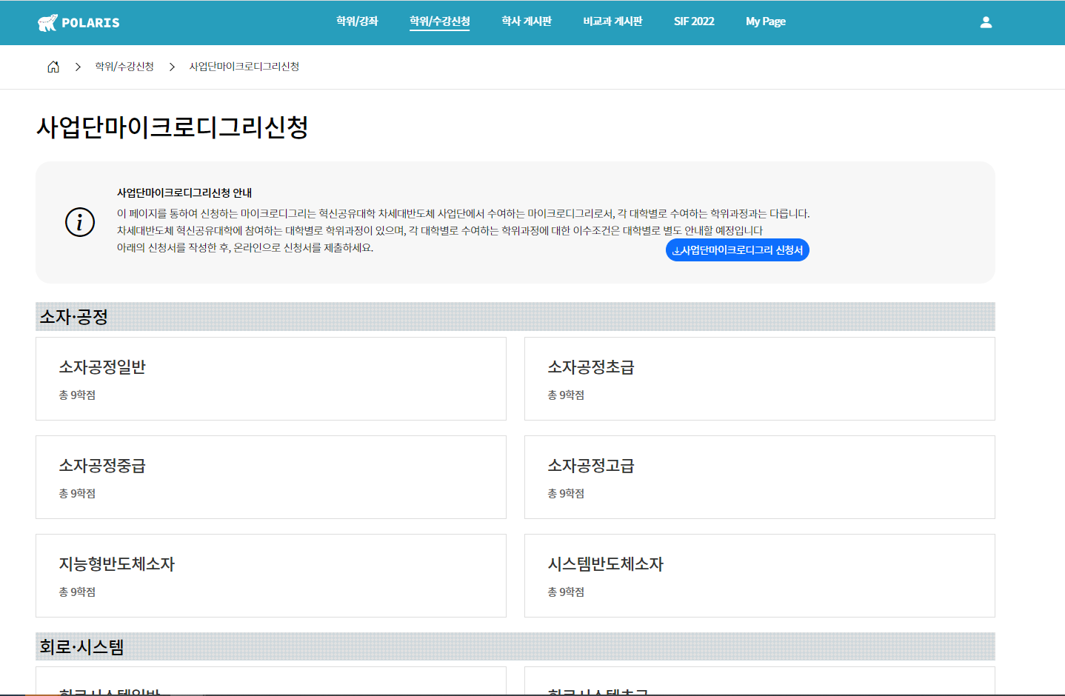This screenshot has height=696, width=1065.
Task: Click the 사업단마이크로디그리신청 breadcrumb link
Action: [244, 67]
